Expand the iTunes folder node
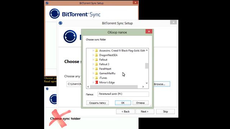Viewport: 230px width, 129px height. pyautogui.click(x=93, y=78)
